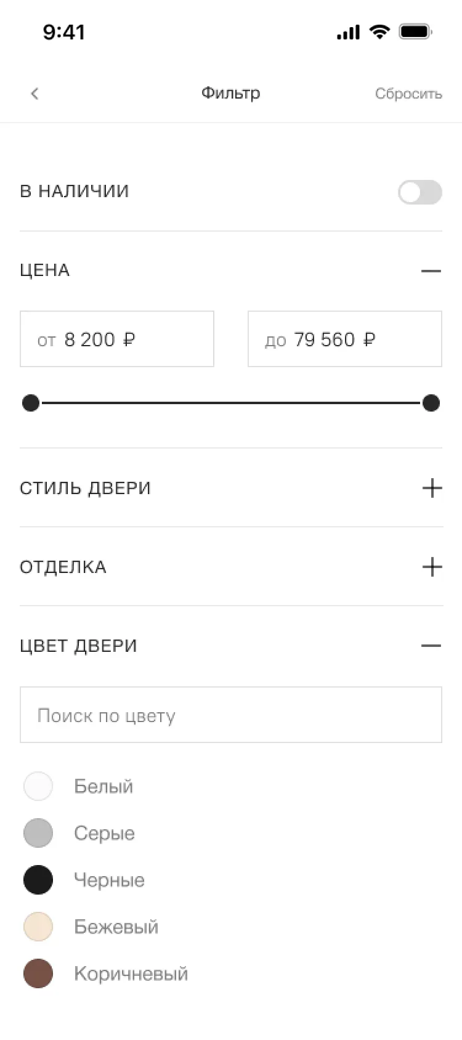Click the left price slider handle

pyautogui.click(x=31, y=403)
